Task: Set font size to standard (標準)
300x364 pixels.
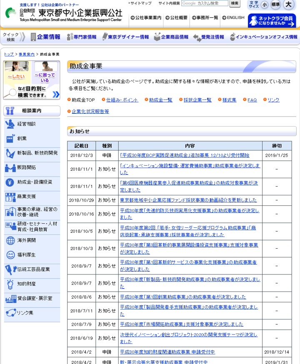Action: 275,5
